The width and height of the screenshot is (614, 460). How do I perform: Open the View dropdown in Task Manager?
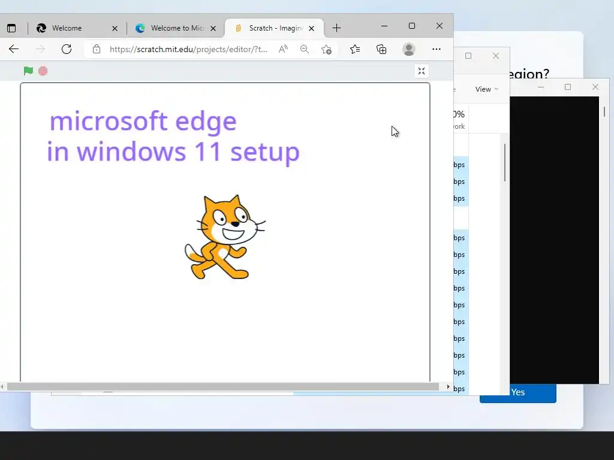click(x=487, y=89)
